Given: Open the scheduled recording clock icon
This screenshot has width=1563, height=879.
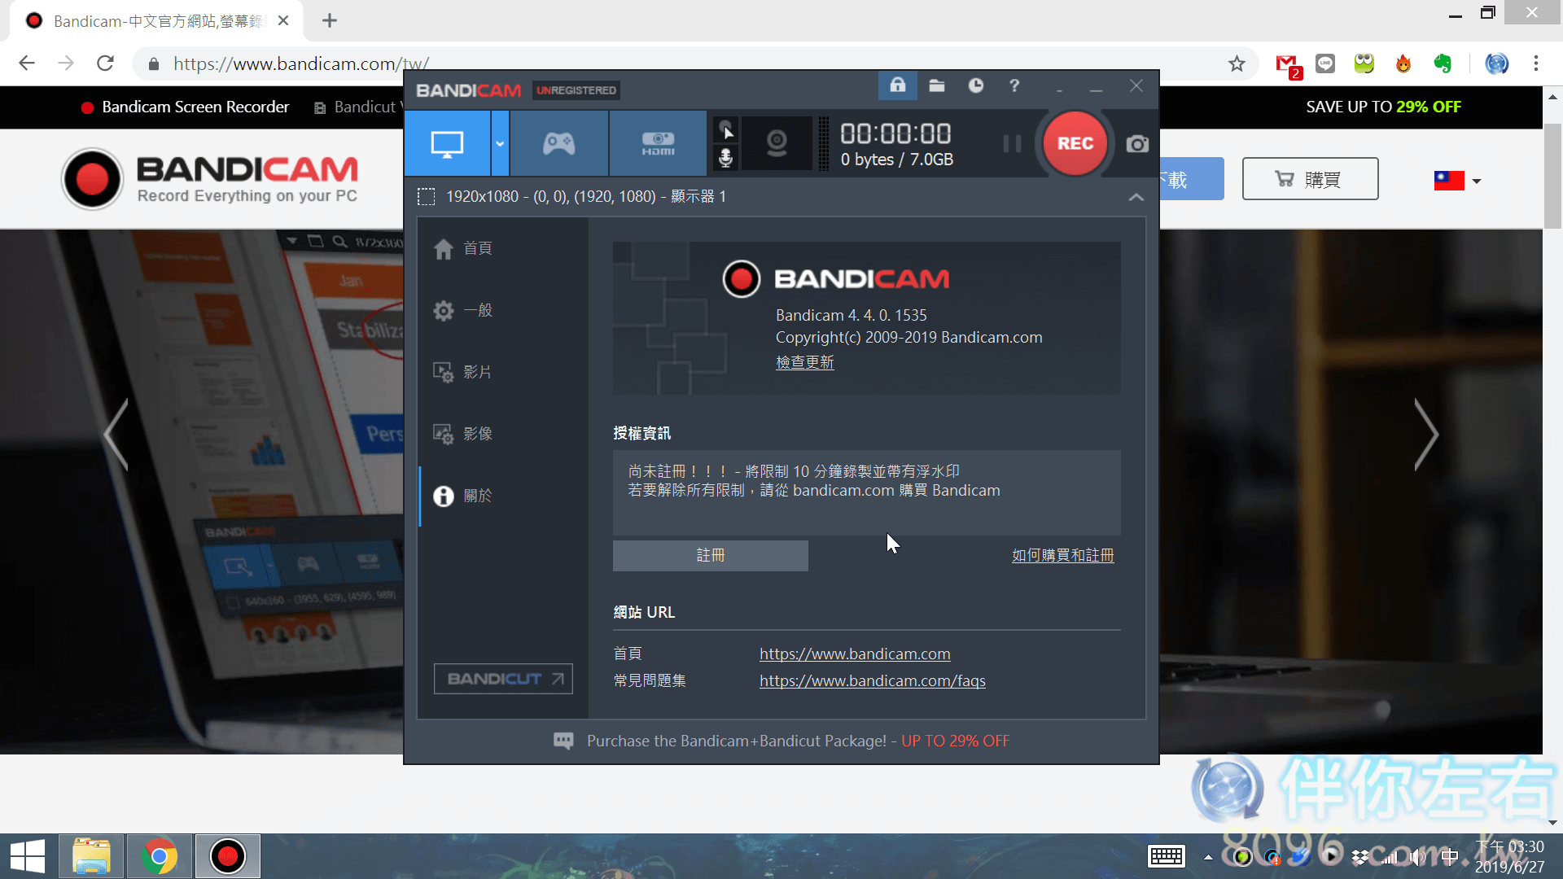Looking at the screenshot, I should (976, 85).
